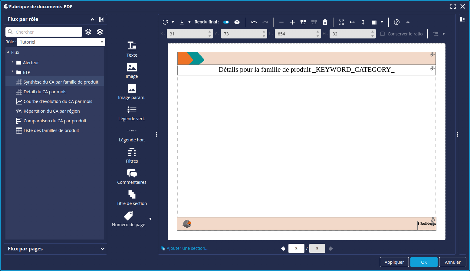Click the trash delete icon in toolbar

[325, 22]
